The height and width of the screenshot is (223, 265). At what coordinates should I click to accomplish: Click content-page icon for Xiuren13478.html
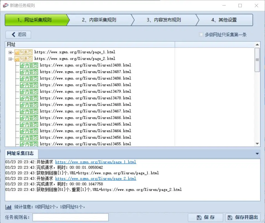click(29, 98)
